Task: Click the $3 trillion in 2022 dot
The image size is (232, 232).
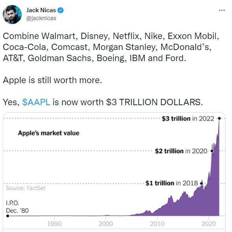Action: pyautogui.click(x=219, y=119)
